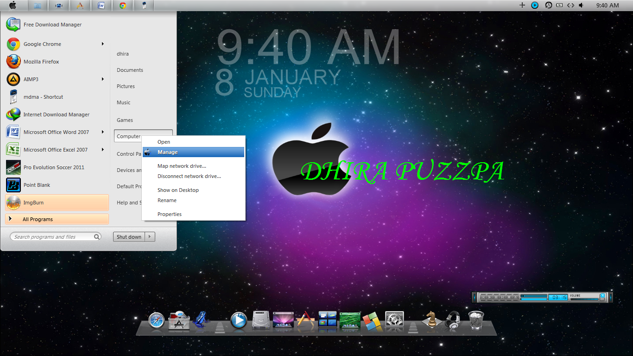Open Properties from context menu
Image resolution: width=633 pixels, height=356 pixels.
194,214
